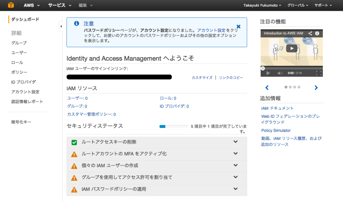This screenshot has height=202, width=343.
Task: Click the video info icon
Action: (x=317, y=33)
